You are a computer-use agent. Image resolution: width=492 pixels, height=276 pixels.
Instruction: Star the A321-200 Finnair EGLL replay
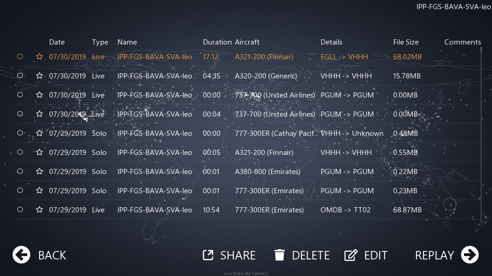point(39,57)
